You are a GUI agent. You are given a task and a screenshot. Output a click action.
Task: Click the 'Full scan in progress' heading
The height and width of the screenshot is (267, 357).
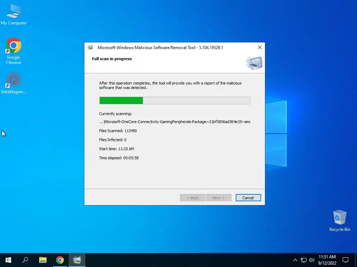(112, 59)
